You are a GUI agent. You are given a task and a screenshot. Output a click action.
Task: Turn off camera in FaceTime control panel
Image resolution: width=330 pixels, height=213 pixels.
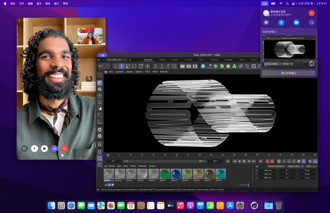click(x=296, y=22)
